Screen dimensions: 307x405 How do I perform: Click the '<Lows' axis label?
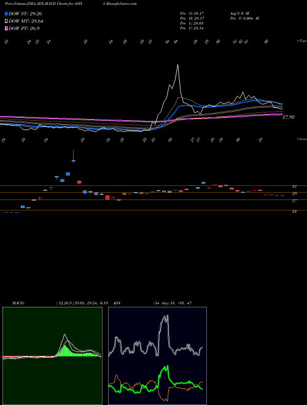(301, 139)
